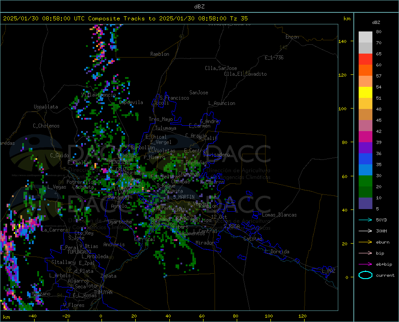Pick the magenta swatch in dBZ scale
This screenshot has height=322, width=399.
pos(365,137)
